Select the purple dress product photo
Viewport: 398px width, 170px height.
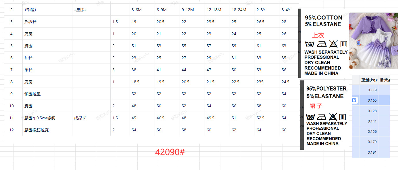pos(374,41)
